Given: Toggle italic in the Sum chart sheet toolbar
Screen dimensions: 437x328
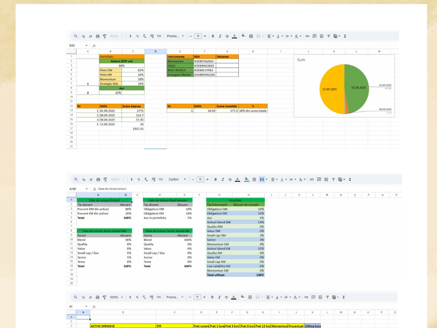Looking at the screenshot, I should pos(220,36).
